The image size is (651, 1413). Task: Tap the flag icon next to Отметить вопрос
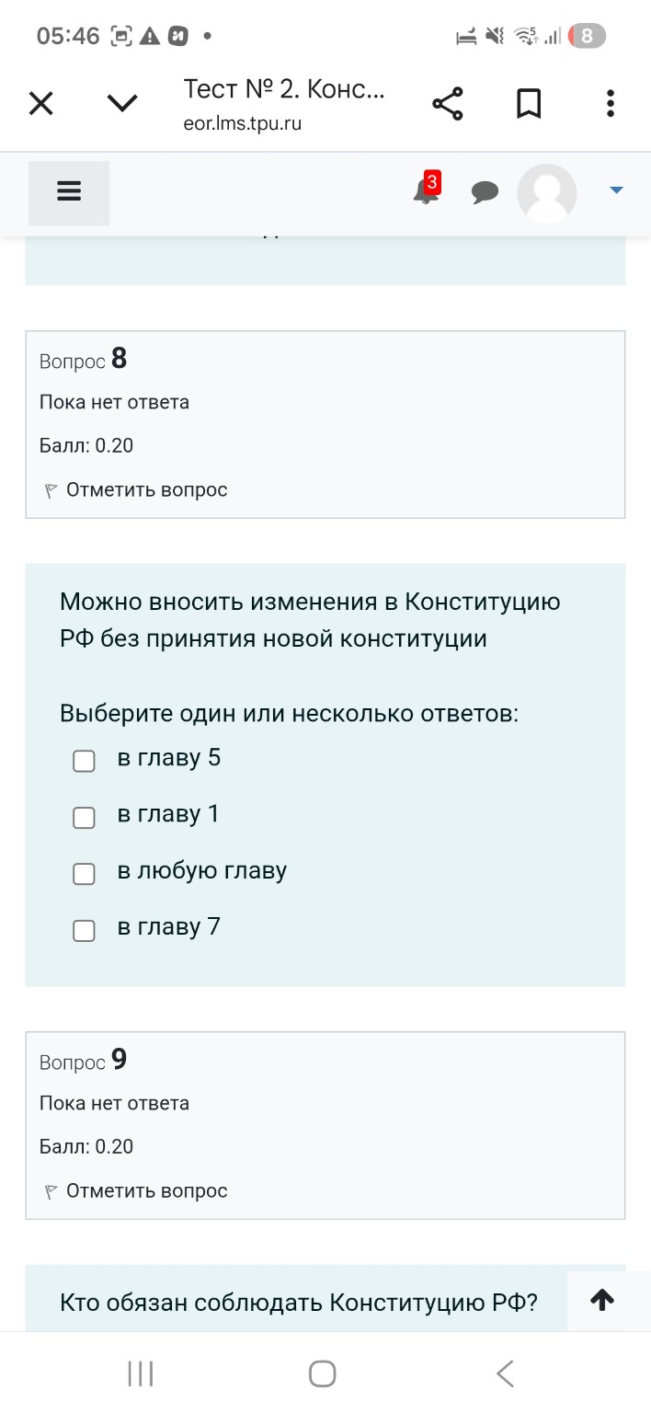point(49,488)
